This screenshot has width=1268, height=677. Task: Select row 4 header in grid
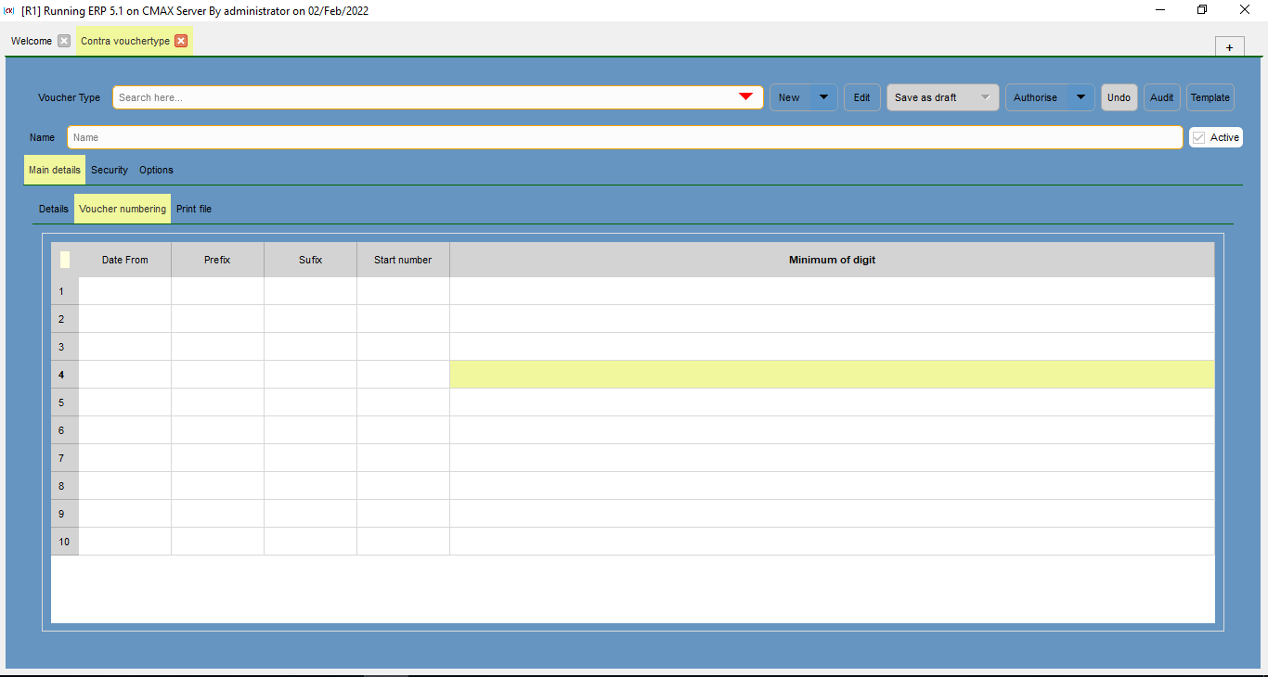pyautogui.click(x=65, y=375)
